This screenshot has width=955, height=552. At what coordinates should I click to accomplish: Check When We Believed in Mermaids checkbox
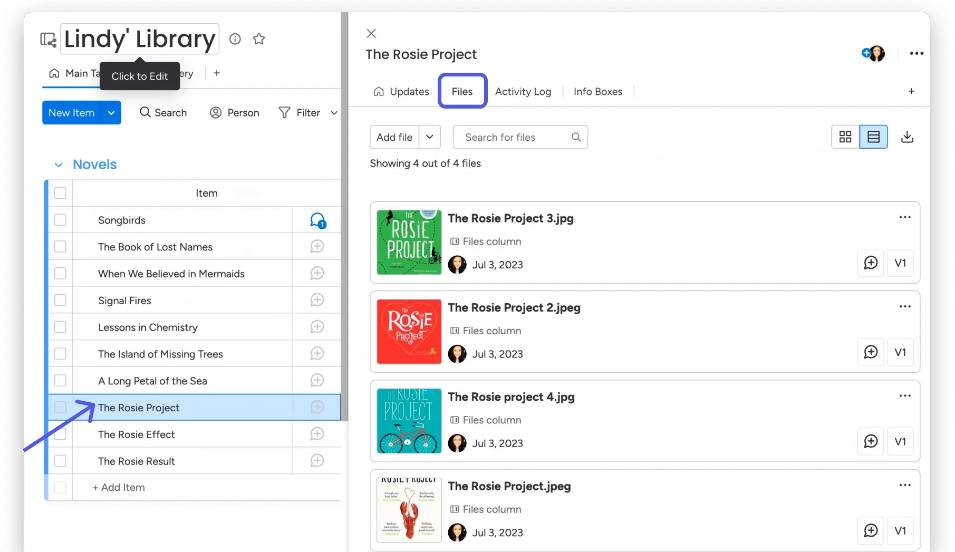(60, 274)
